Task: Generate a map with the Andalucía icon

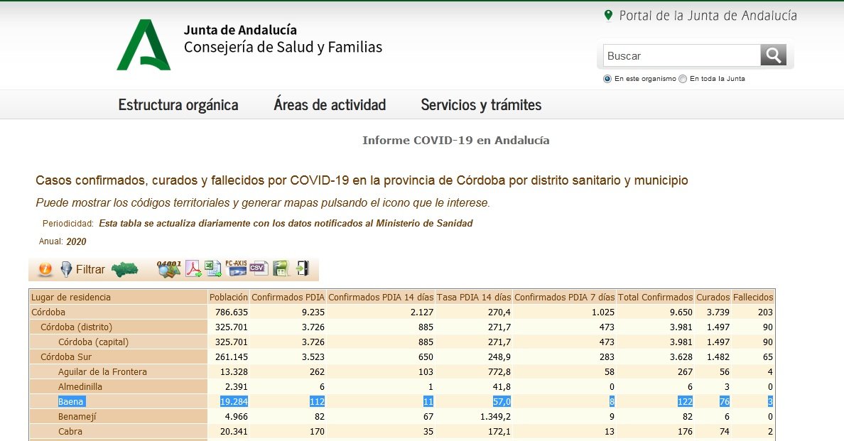Action: pos(126,268)
